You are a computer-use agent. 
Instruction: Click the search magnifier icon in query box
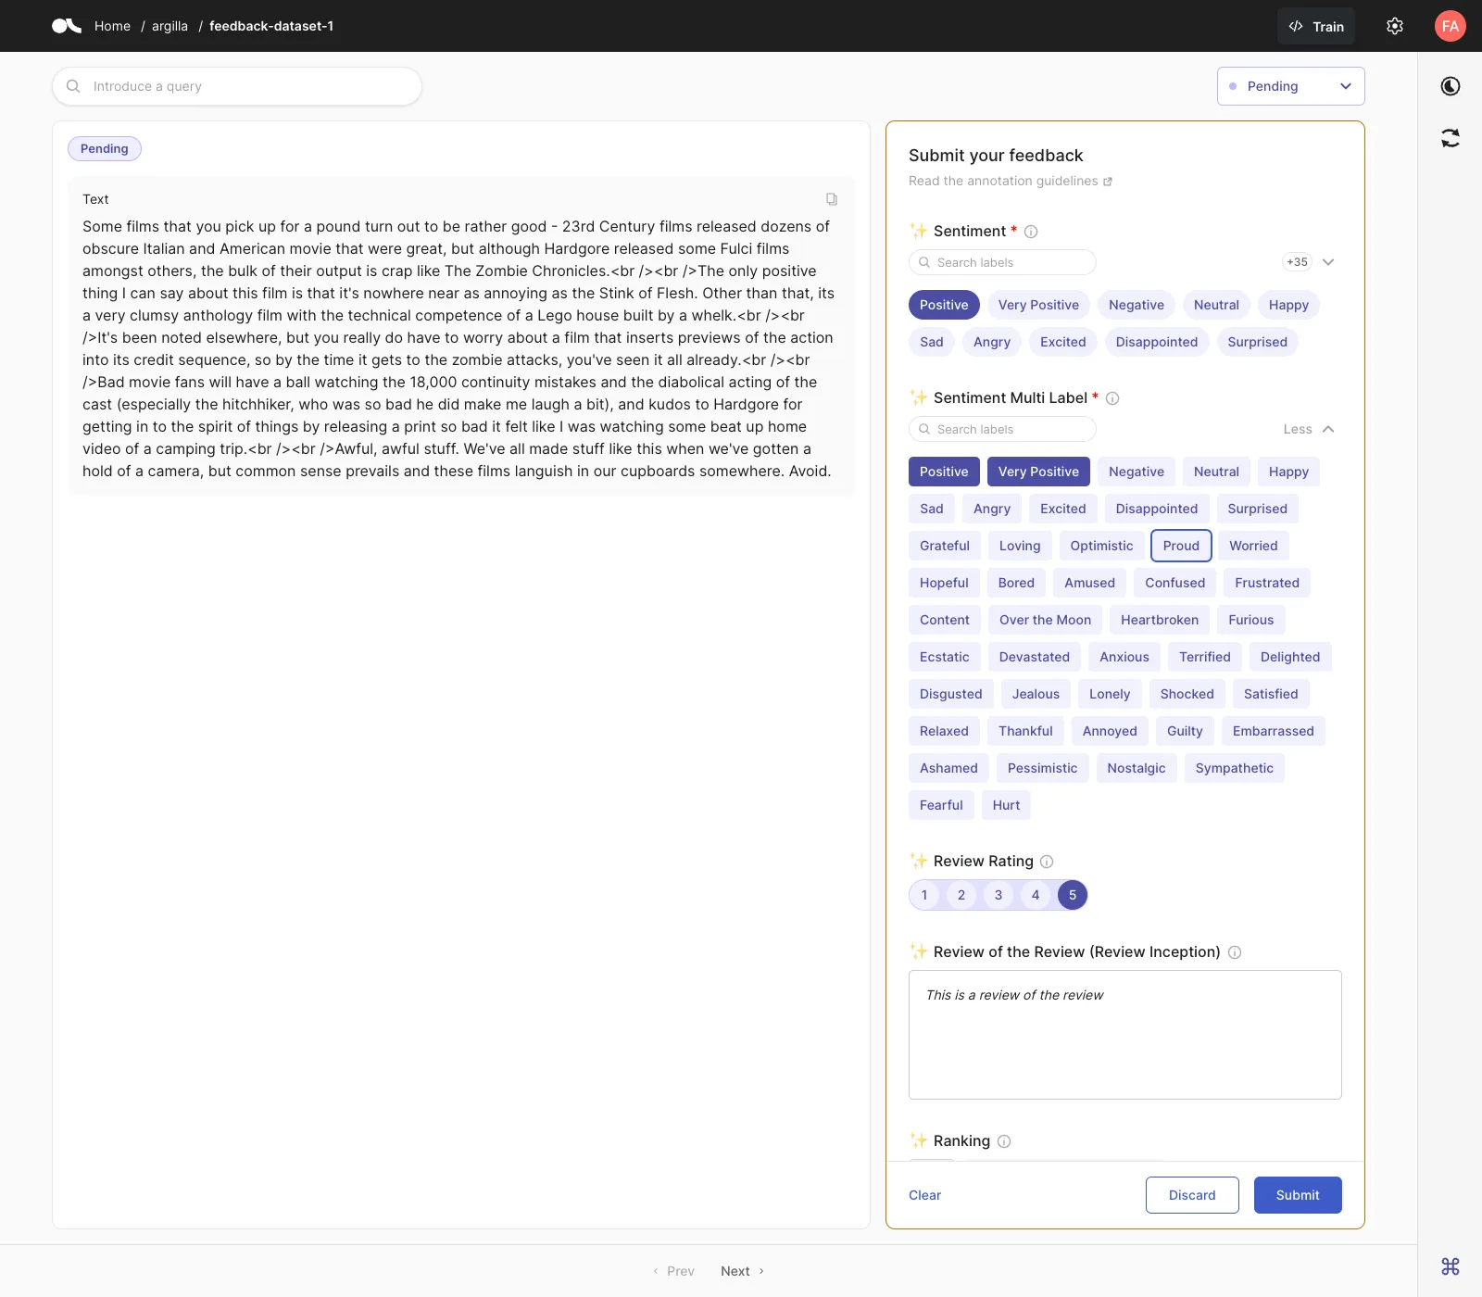(x=73, y=86)
